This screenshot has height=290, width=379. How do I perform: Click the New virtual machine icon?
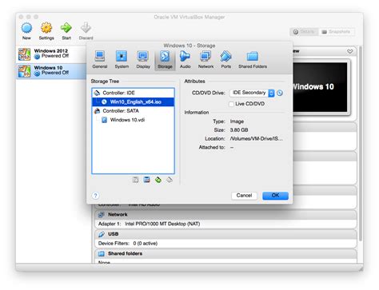pyautogui.click(x=26, y=28)
